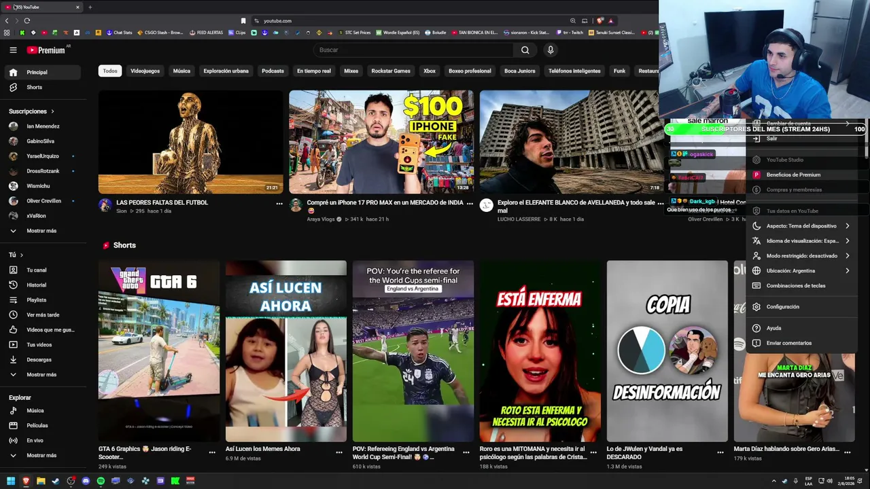Open more options for Refereeing England vs Argentina short
The width and height of the screenshot is (870, 489).
[466, 452]
